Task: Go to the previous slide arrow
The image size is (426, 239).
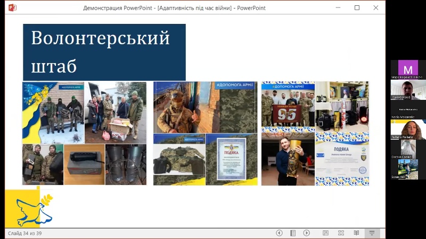Action: point(279,233)
